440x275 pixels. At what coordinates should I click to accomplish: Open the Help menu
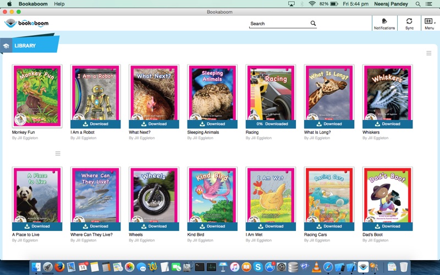pos(59,4)
